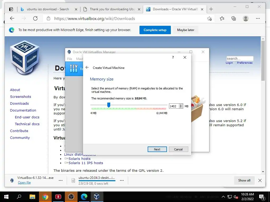Open the Contribute sidebar link
The height and width of the screenshot is (202, 270).
coord(19,131)
